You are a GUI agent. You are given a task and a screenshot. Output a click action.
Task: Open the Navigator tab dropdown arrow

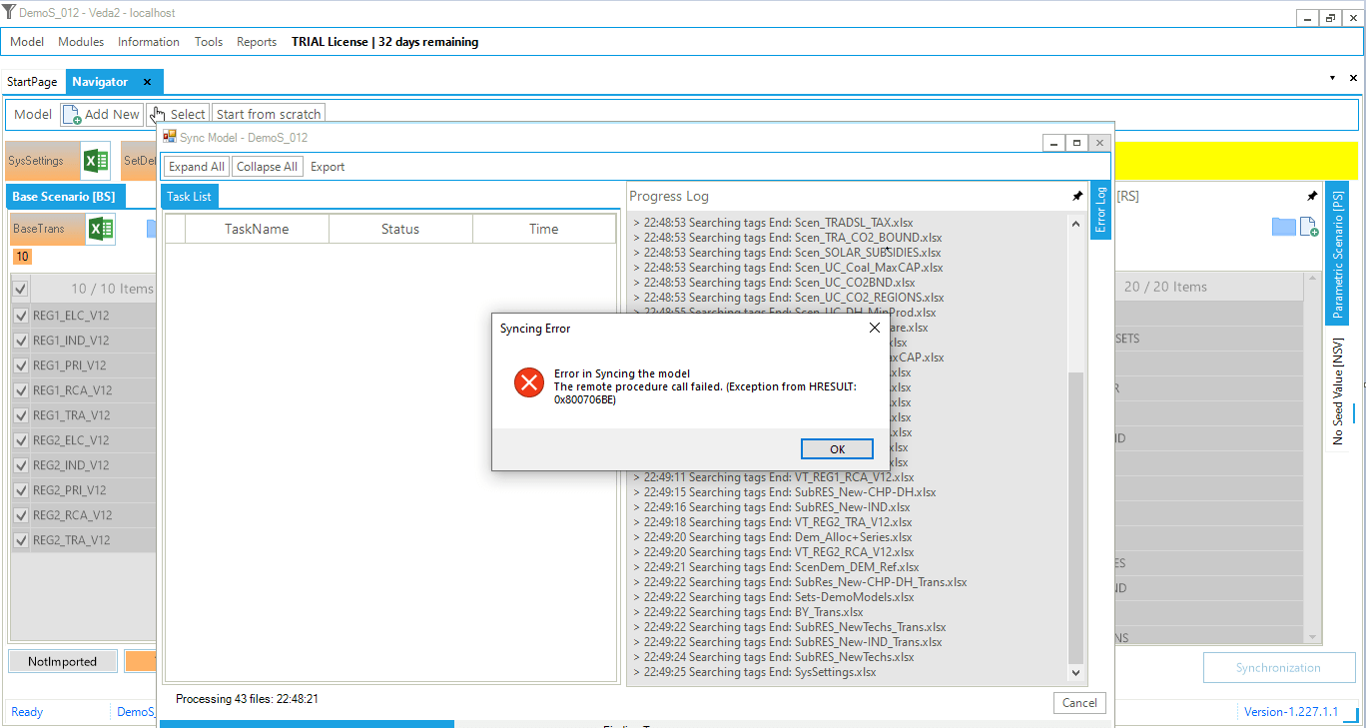tap(1332, 77)
